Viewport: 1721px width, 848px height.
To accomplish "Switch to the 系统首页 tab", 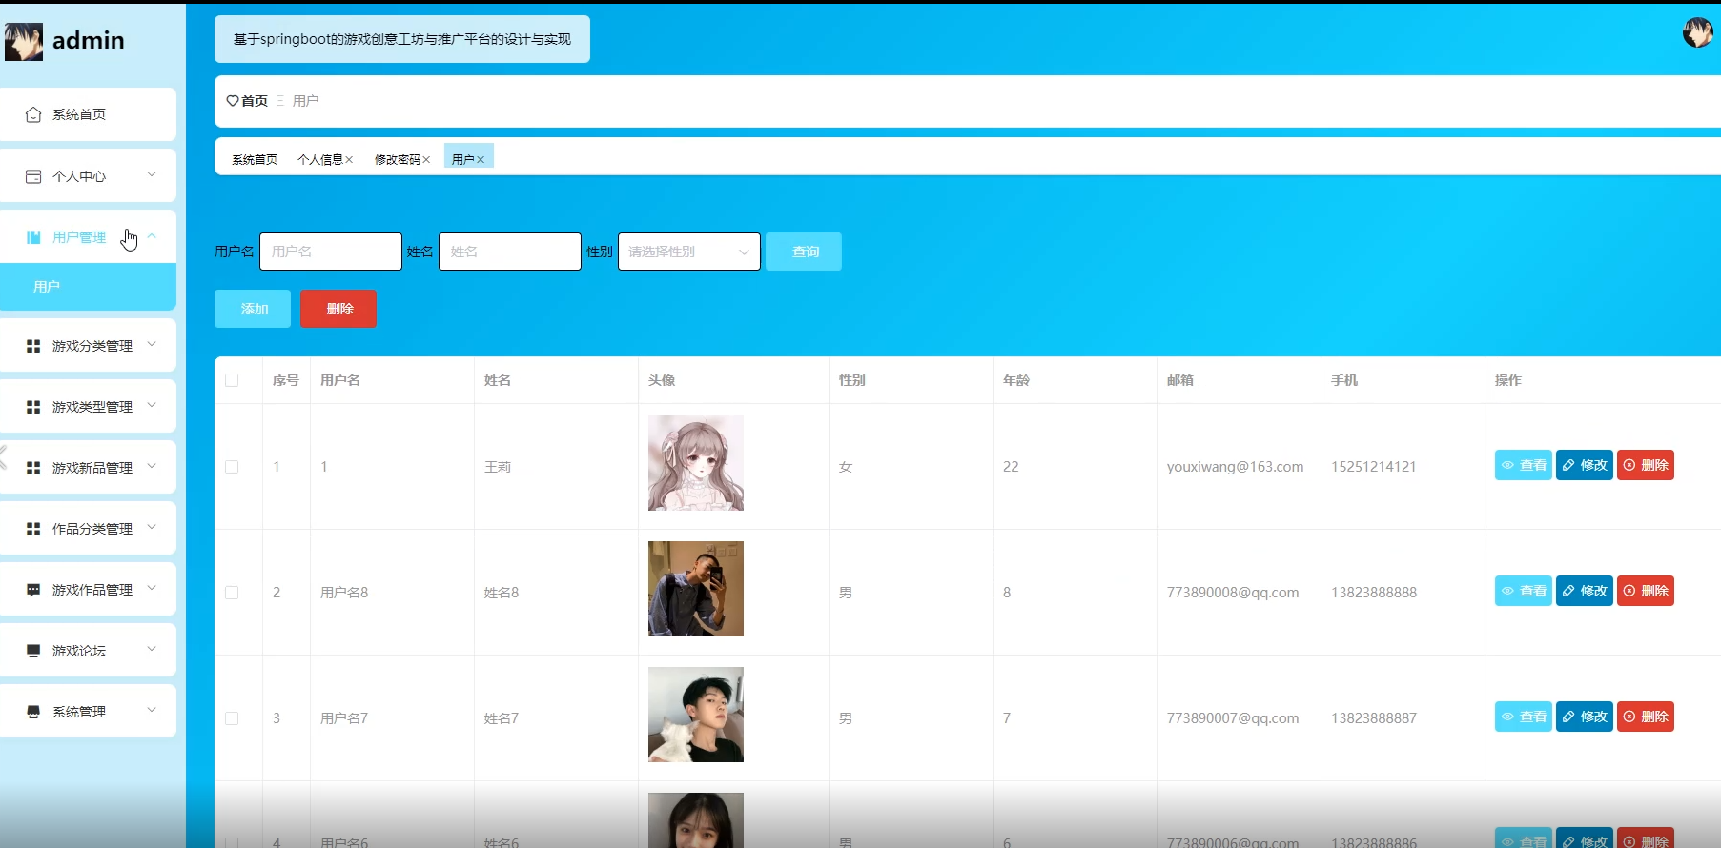I will pos(255,160).
